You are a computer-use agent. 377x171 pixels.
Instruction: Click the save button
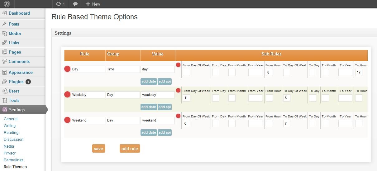click(x=98, y=149)
